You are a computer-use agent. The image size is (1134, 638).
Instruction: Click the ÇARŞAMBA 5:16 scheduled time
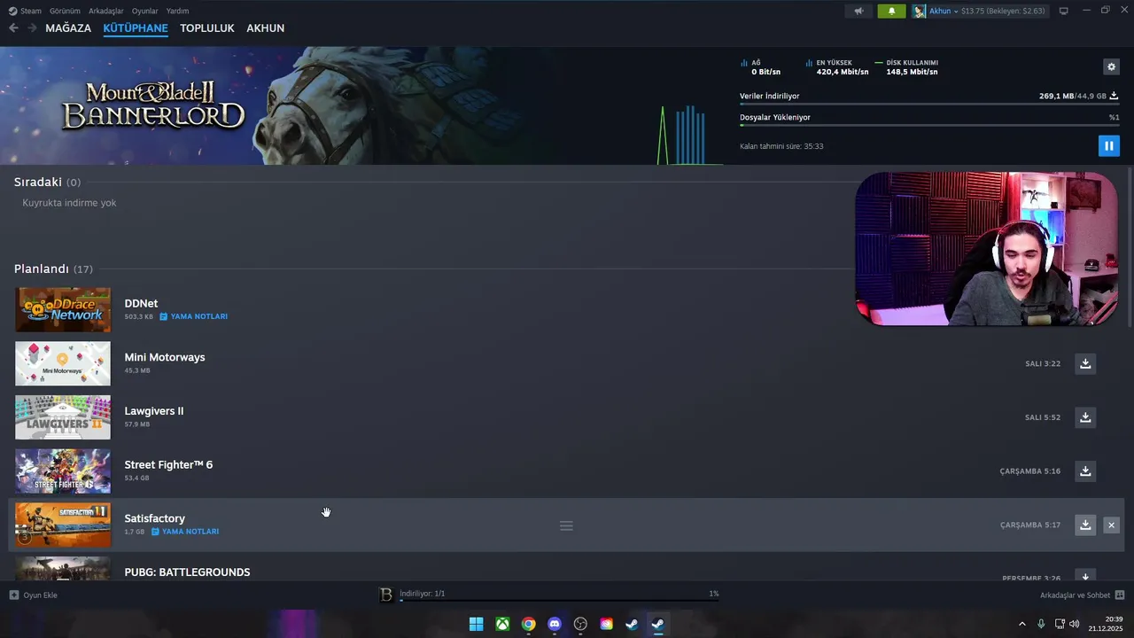coord(1029,471)
